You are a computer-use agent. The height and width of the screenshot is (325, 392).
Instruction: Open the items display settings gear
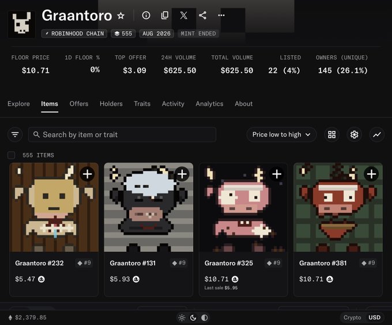pos(355,135)
